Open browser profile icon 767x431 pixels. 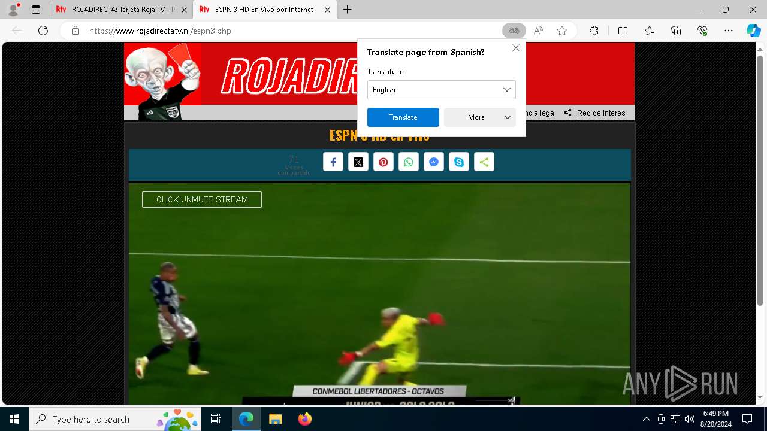[x=13, y=10]
